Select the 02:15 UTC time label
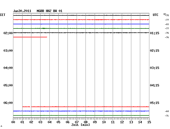 click(155, 51)
